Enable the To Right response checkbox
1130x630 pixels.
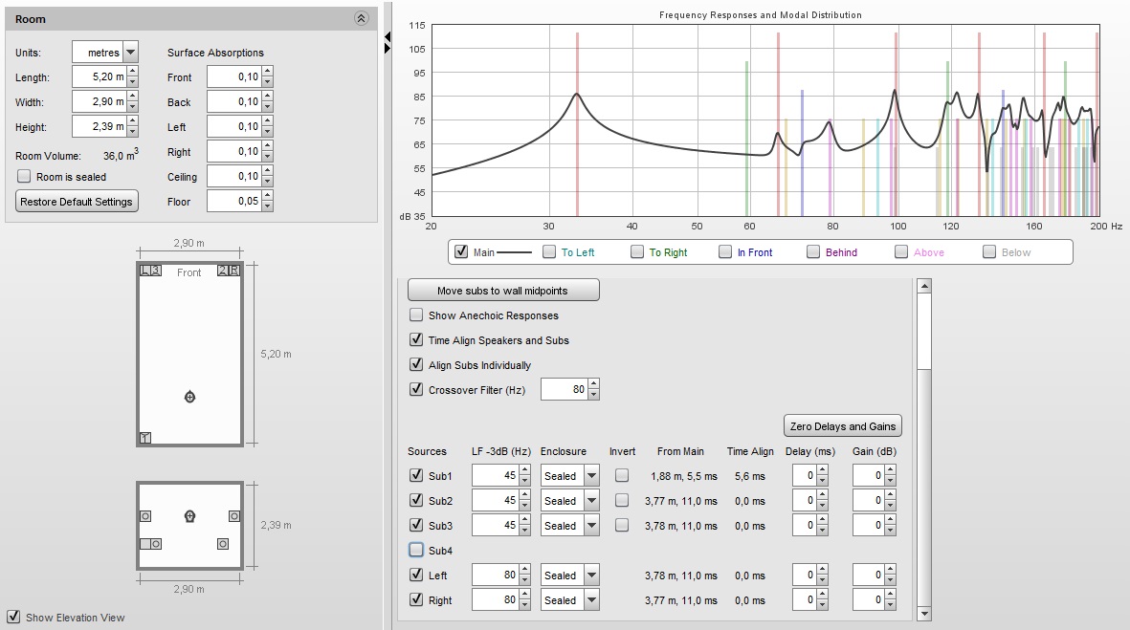point(637,252)
